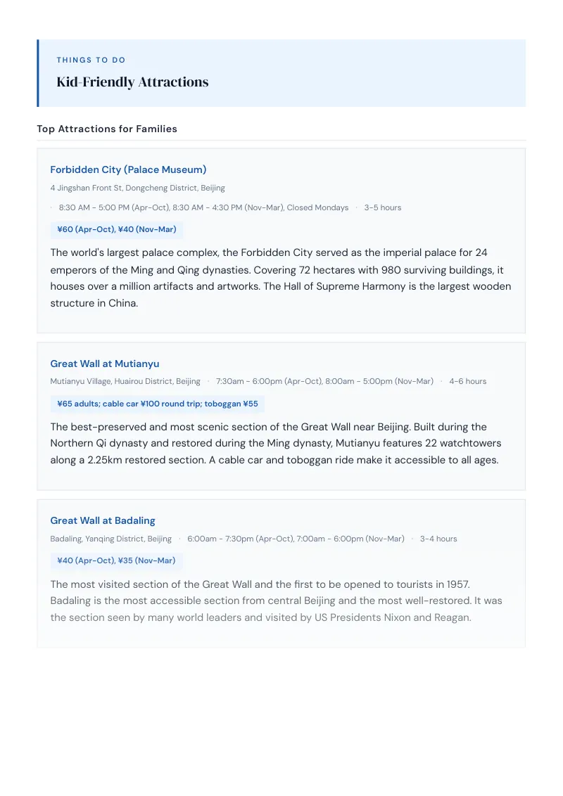This screenshot has width=563, height=796.
Task: Click the 3-4 hours duration text
Action: point(438,539)
